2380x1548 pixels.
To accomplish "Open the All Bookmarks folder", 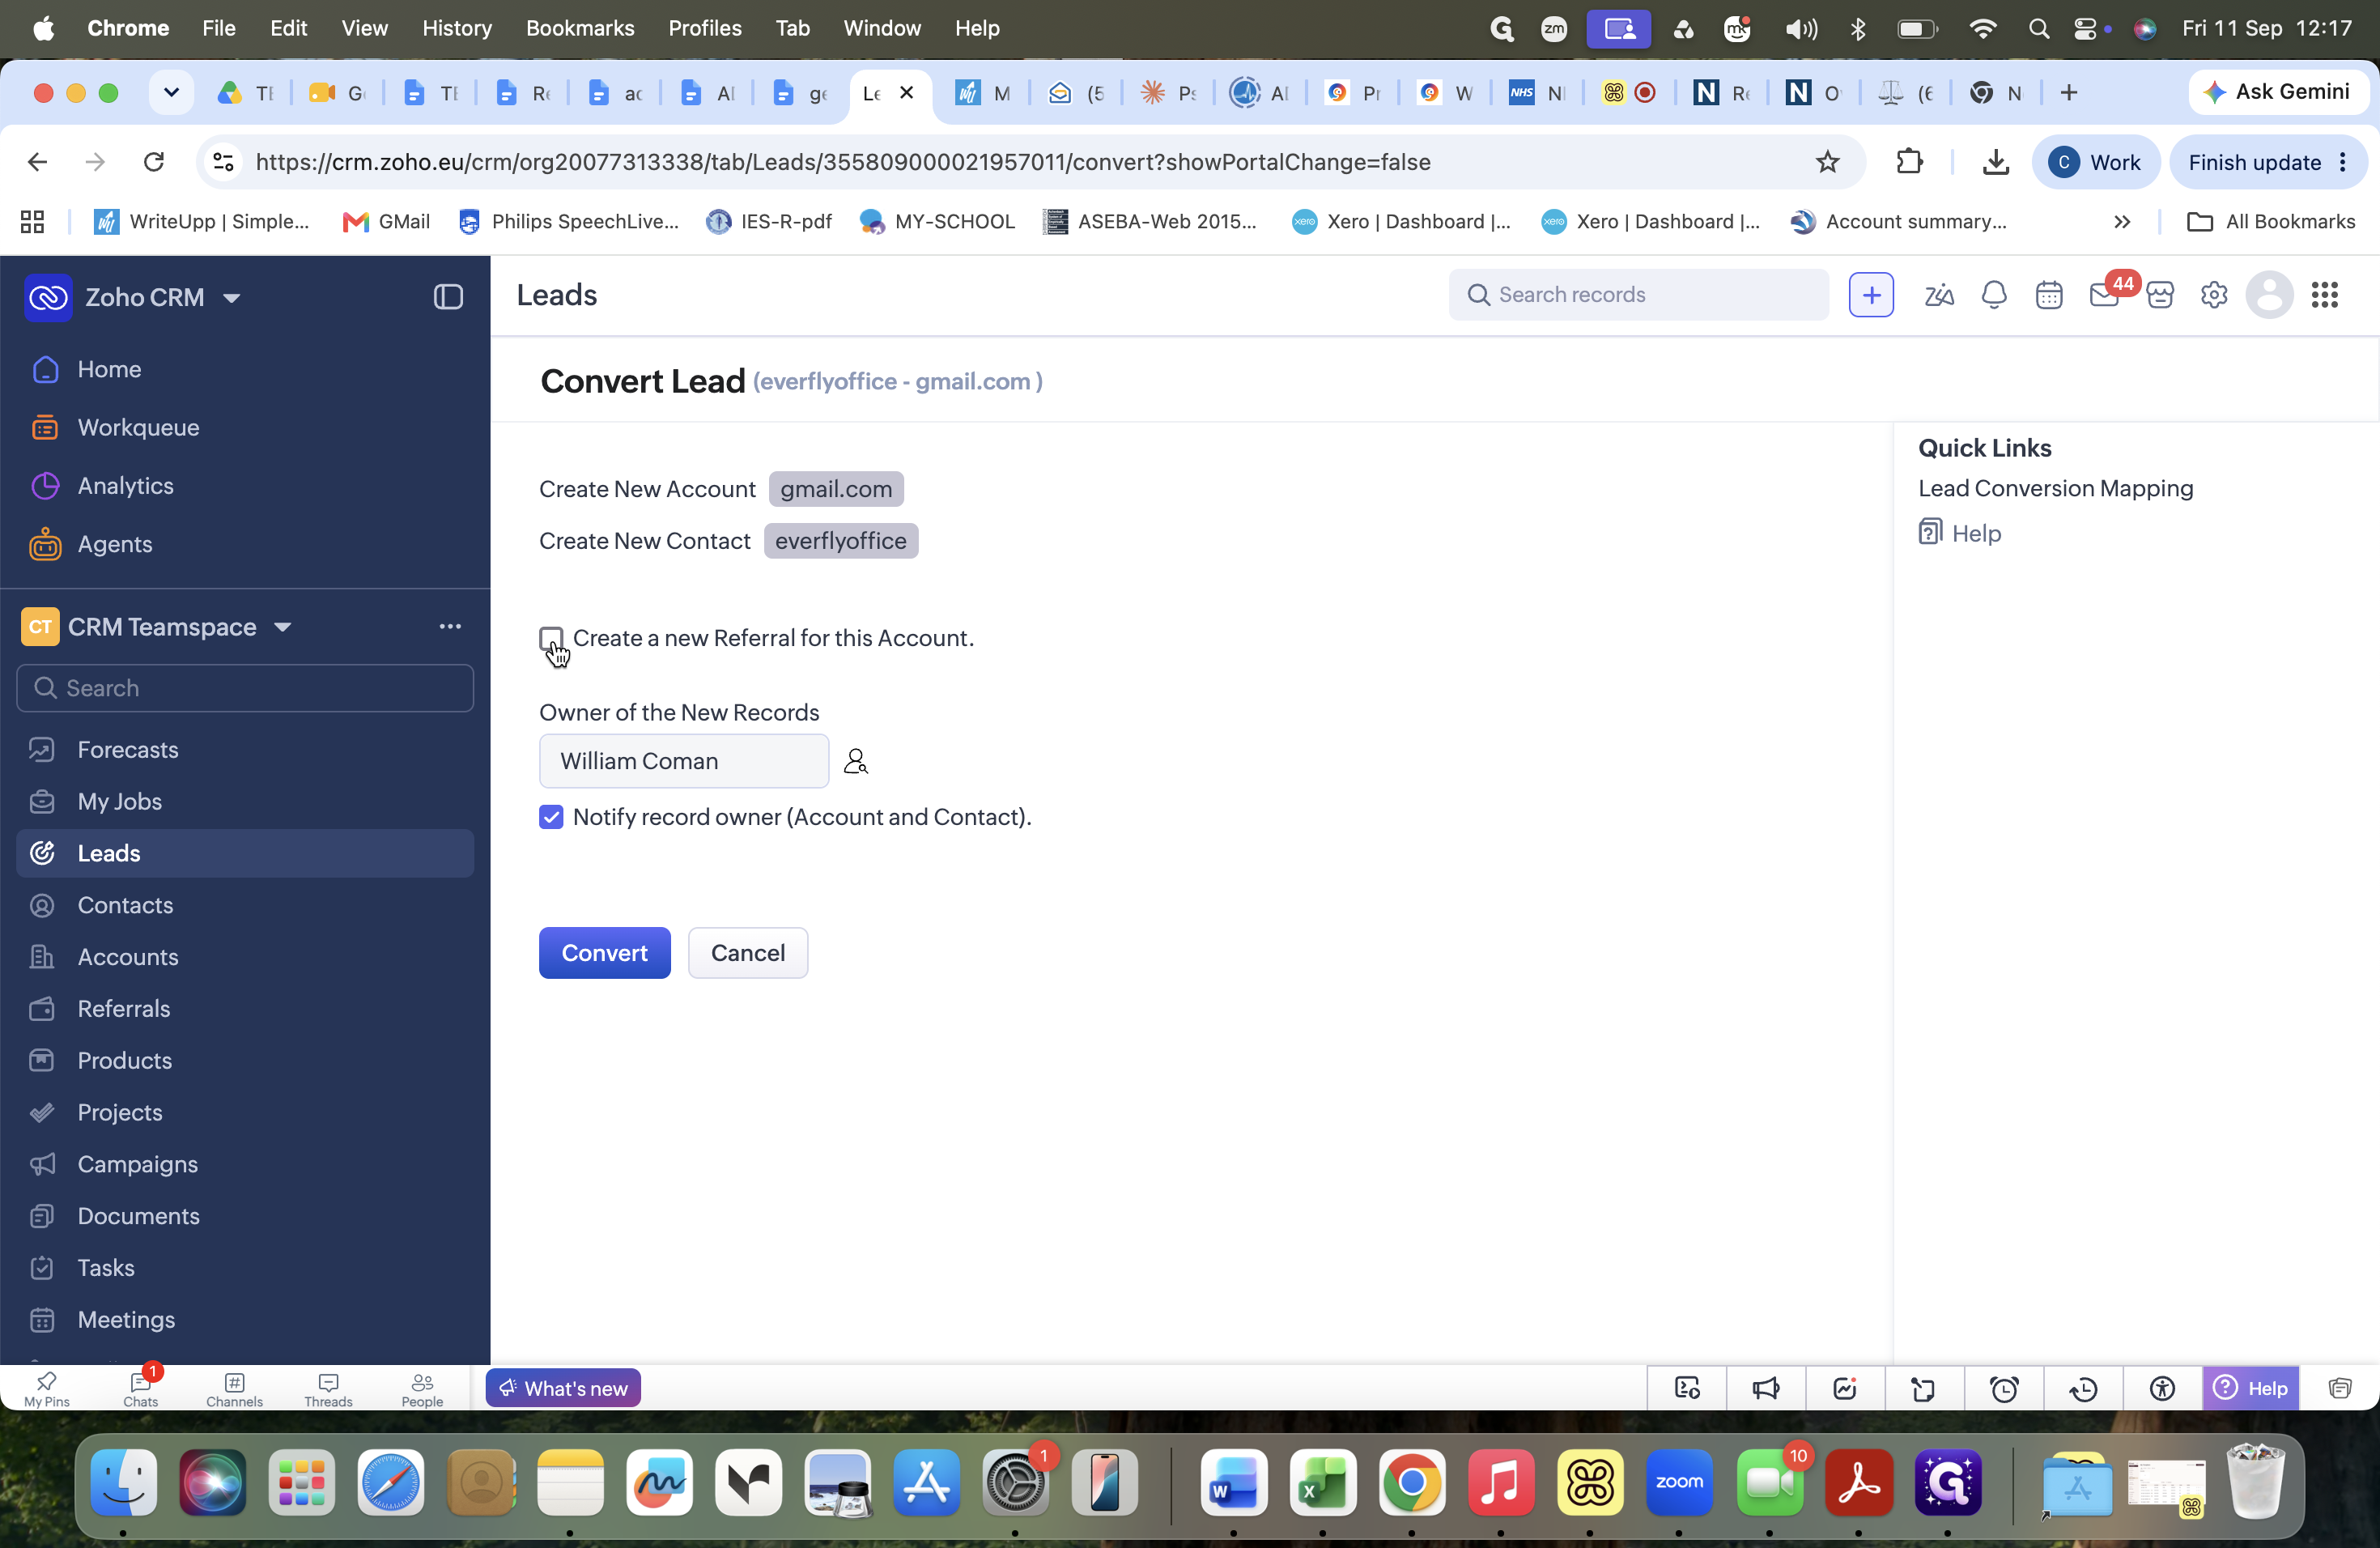I will point(2271,222).
